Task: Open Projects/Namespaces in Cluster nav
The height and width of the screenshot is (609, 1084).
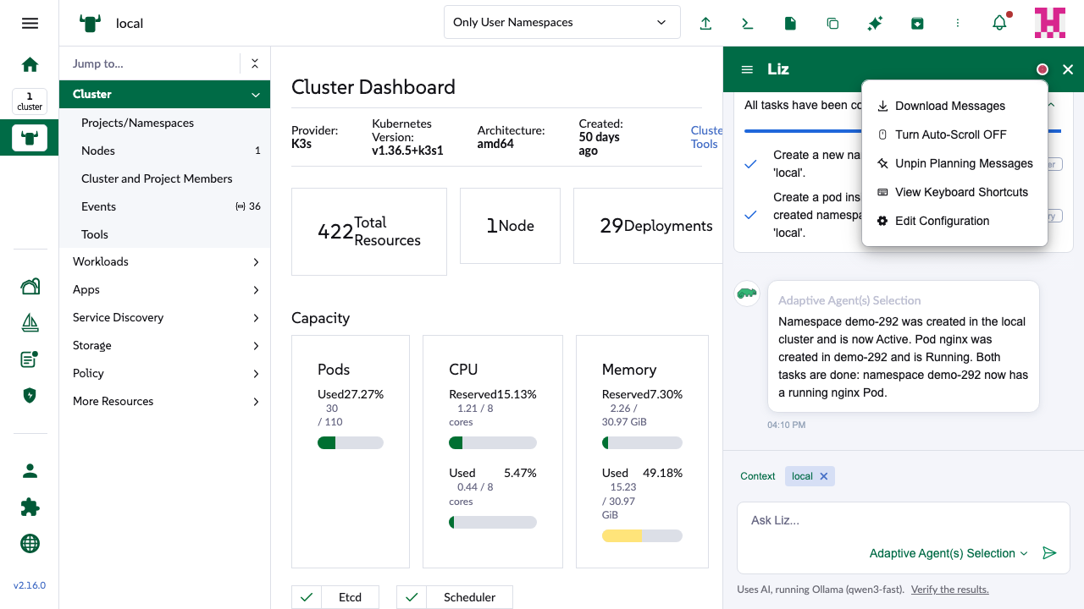Action: [x=164, y=123]
